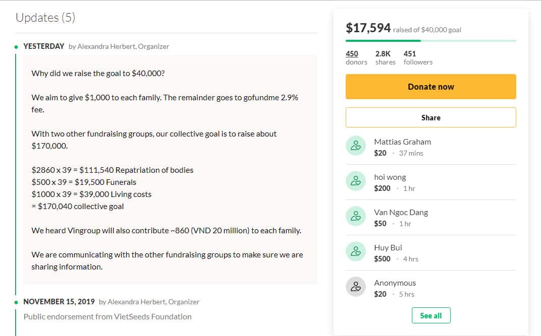Click Mattias Graham's donor avatar icon
The image size is (541, 336).
[355, 146]
